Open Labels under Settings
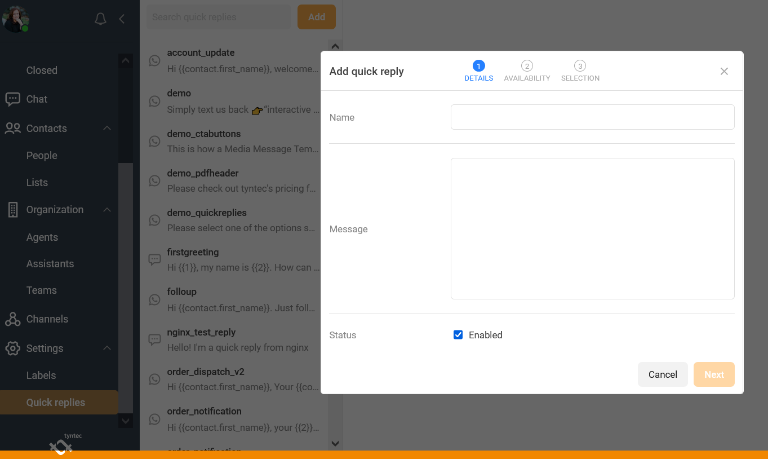 (x=41, y=376)
